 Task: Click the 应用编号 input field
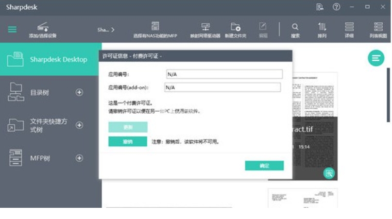tap(224, 74)
